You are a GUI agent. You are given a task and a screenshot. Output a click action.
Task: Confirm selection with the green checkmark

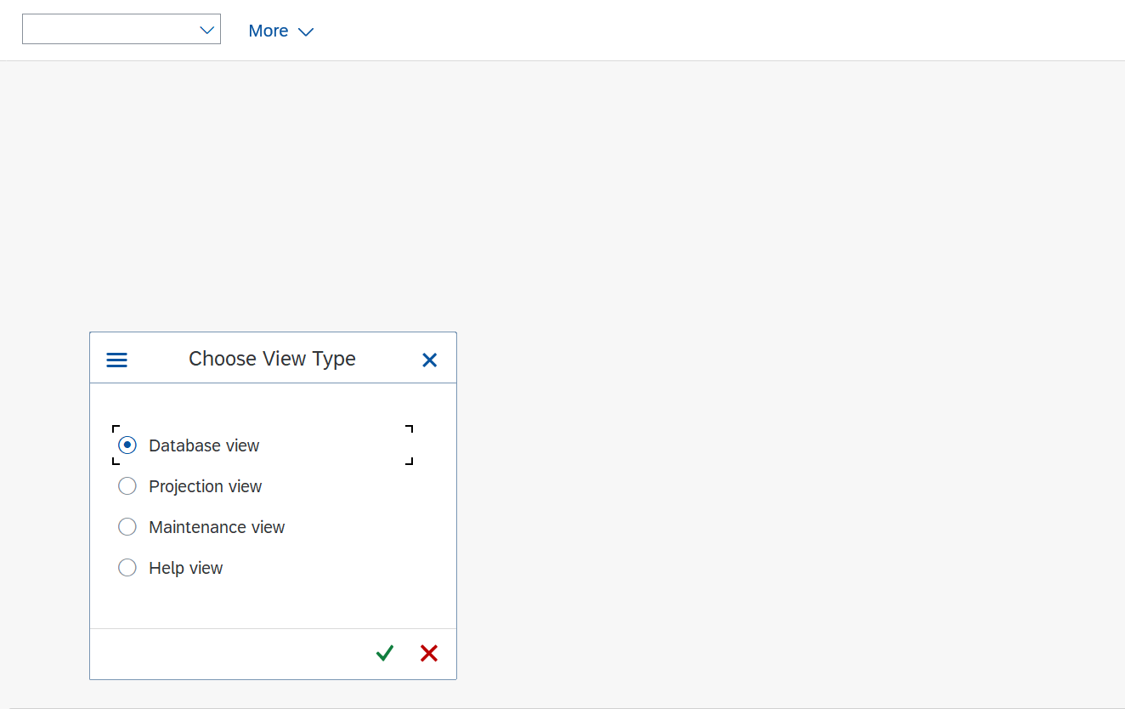[x=385, y=653]
